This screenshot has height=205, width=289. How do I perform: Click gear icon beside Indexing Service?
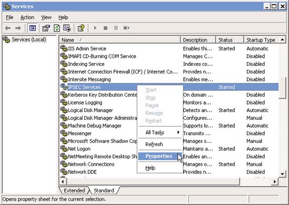coord(64,64)
